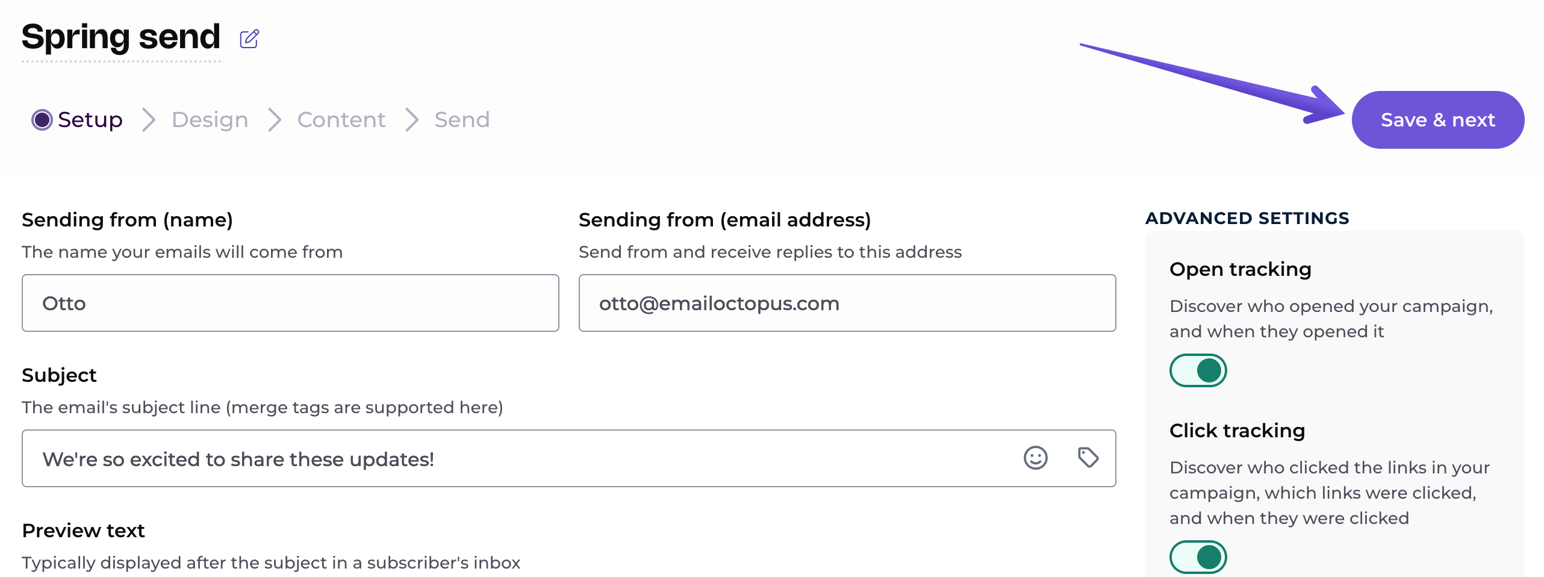Viewport: 1544px width, 577px height.
Task: Open the emoji picker in Subject field
Action: click(x=1035, y=458)
